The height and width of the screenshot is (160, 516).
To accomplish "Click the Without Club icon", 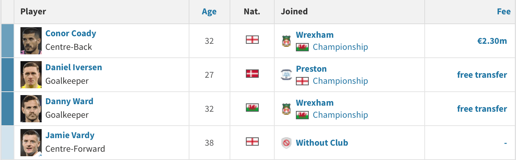I will coord(286,143).
